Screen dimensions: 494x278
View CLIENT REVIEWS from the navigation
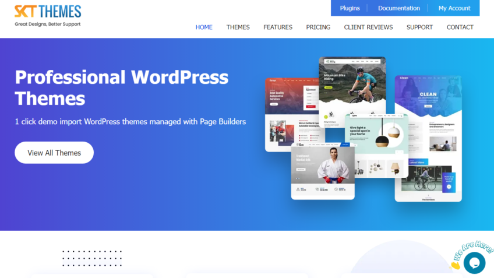(368, 27)
